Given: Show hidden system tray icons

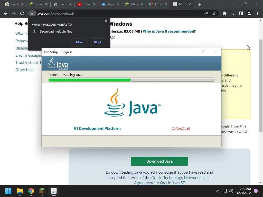Looking at the screenshot, I should coord(218,191).
